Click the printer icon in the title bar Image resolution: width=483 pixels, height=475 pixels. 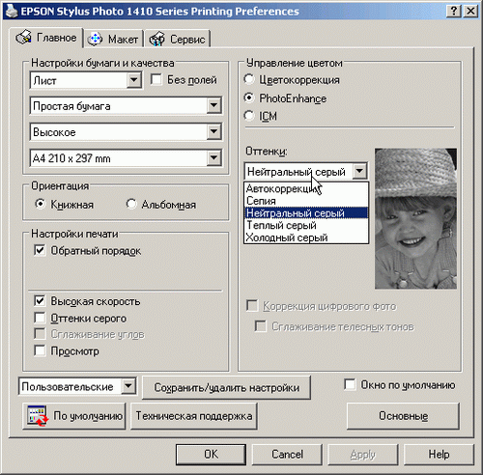point(12,11)
